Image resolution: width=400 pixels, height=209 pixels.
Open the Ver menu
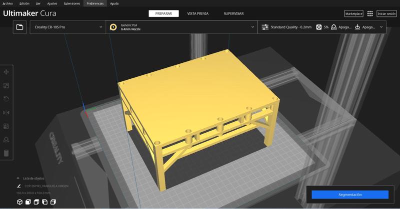point(38,3)
